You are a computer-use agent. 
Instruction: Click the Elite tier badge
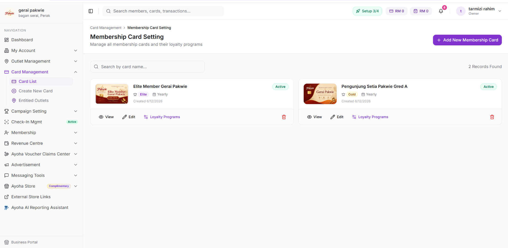click(x=143, y=94)
